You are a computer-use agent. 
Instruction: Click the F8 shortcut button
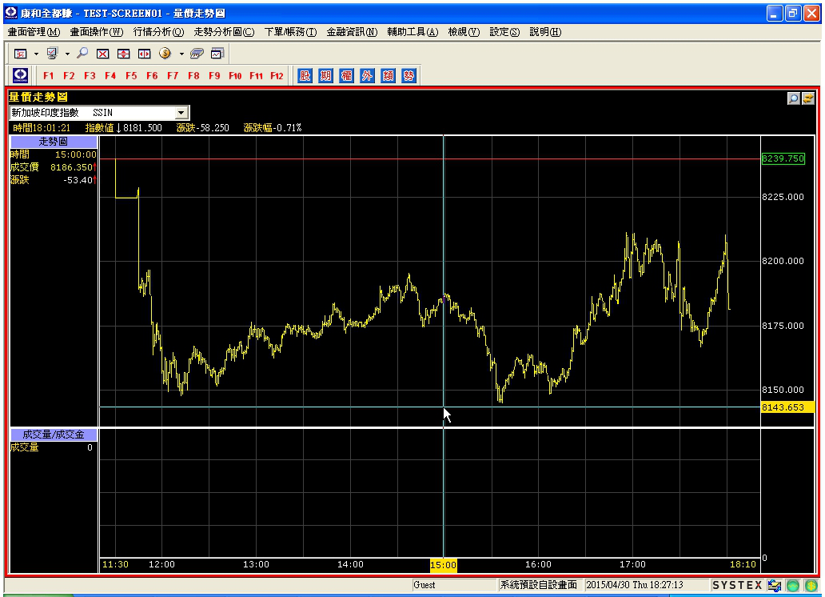193,76
